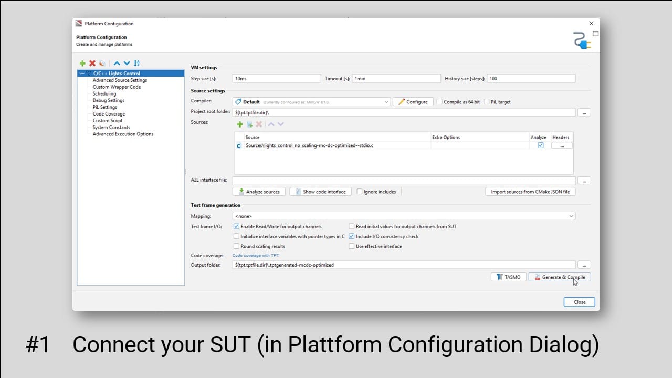Uncheck Include I/O consistency check
Viewport: 672px width, 378px height.
click(352, 236)
